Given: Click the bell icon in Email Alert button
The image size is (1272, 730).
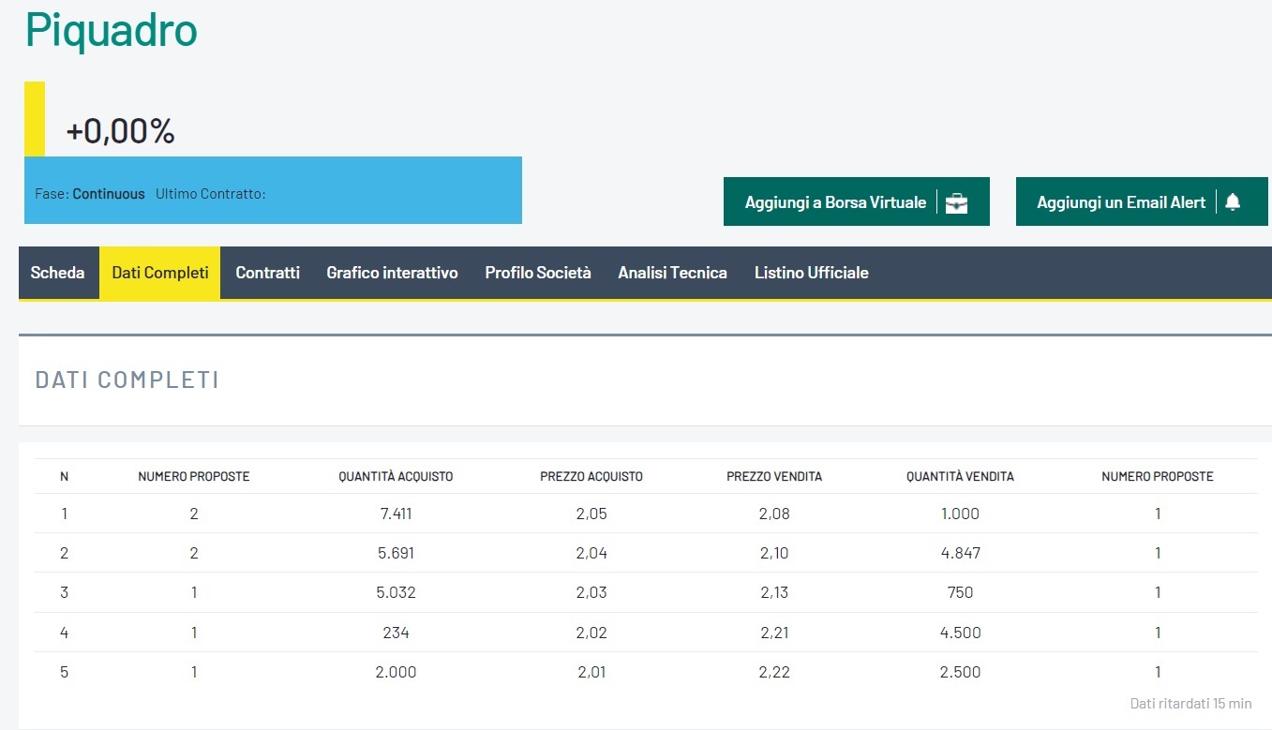Looking at the screenshot, I should [x=1233, y=202].
